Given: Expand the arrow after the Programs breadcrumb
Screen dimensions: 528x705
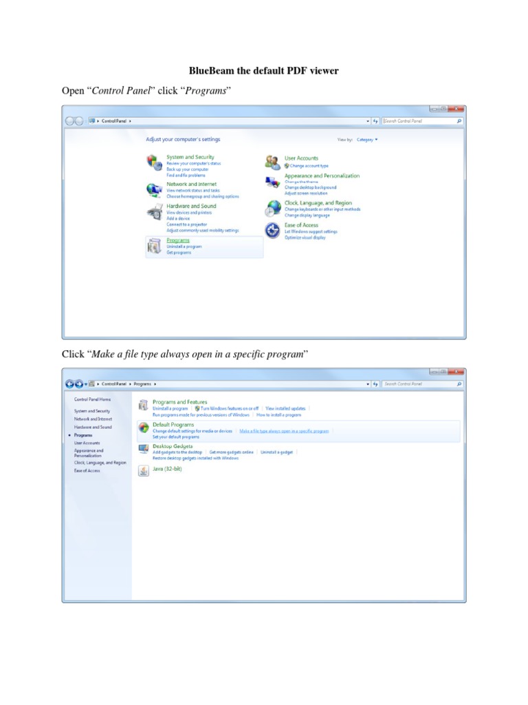Looking at the screenshot, I should tap(155, 384).
